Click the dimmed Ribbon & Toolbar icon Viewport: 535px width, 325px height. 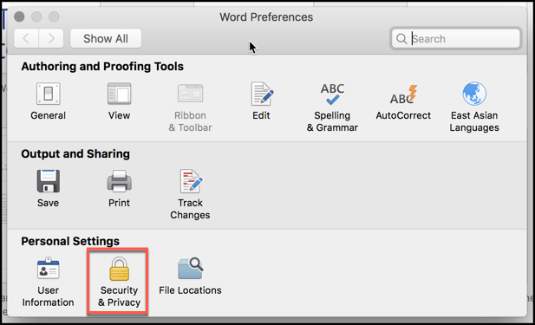coord(191,94)
